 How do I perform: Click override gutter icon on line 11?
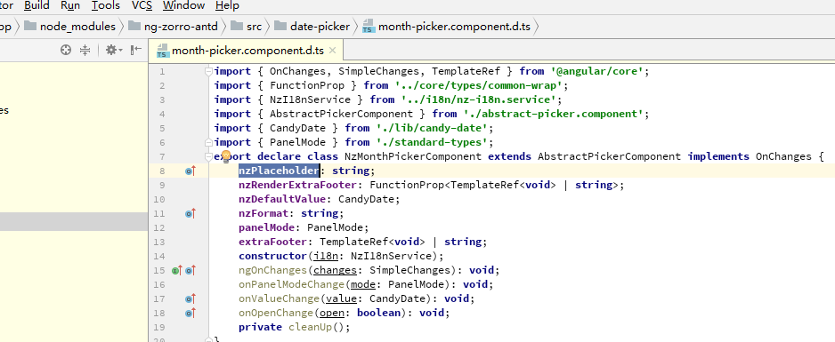191,213
